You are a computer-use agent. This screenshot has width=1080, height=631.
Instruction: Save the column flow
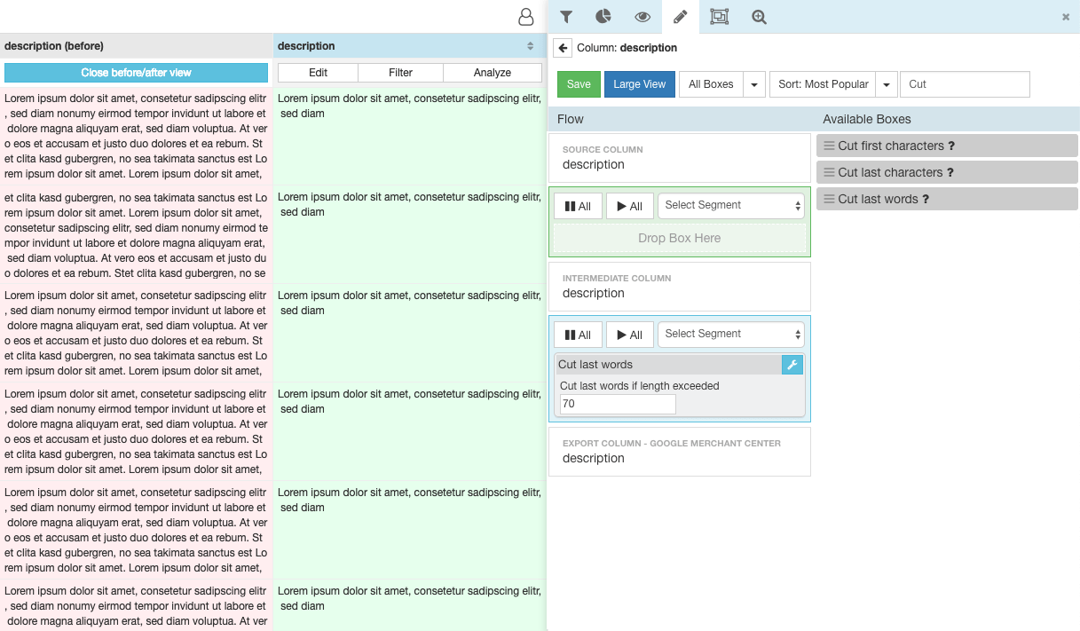point(579,84)
